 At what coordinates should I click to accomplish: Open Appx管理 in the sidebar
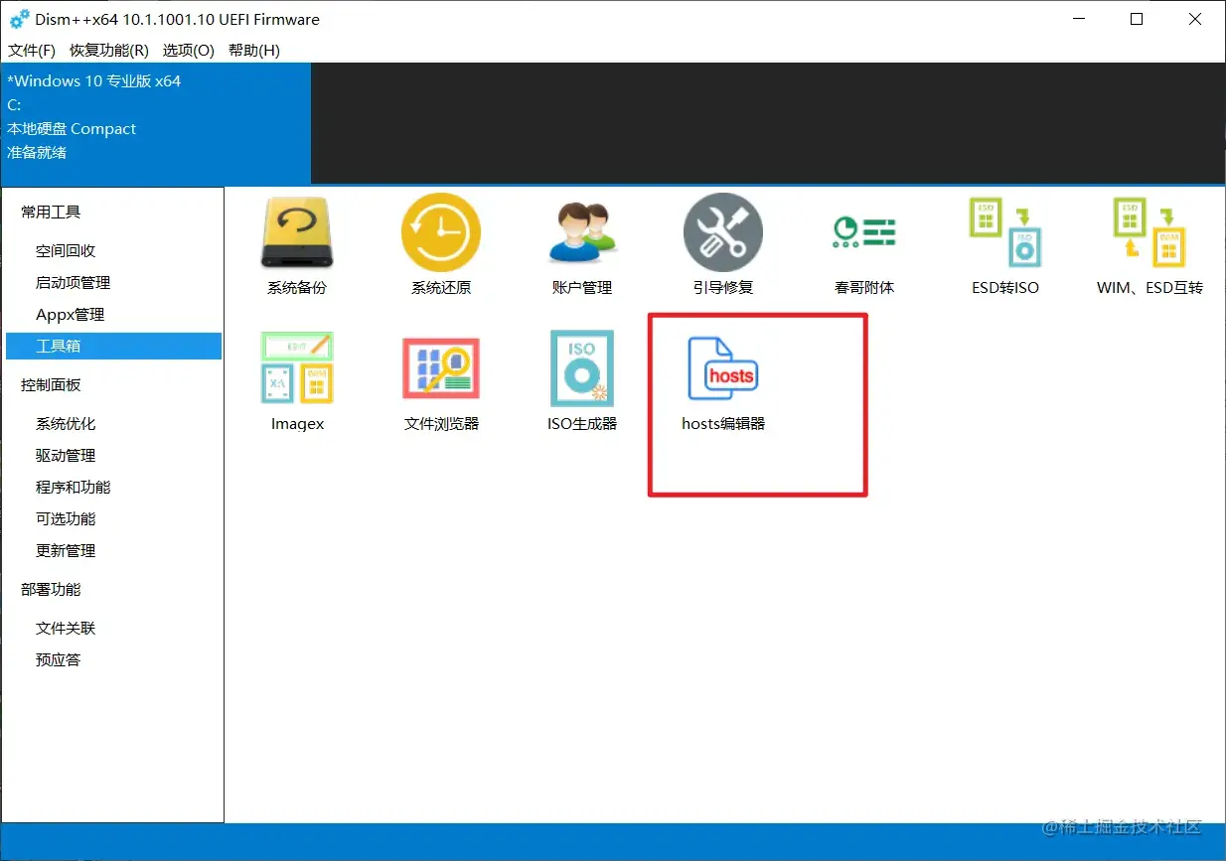coord(113,315)
